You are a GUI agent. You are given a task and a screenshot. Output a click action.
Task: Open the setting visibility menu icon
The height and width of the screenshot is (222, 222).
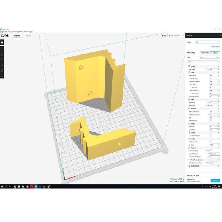(219, 62)
